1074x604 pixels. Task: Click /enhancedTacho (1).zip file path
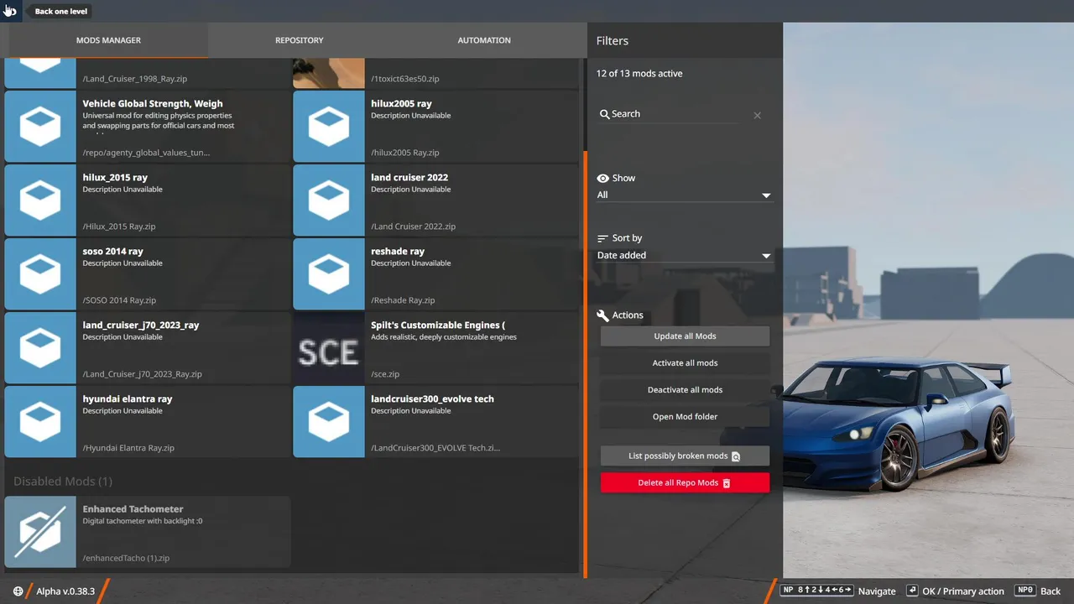[126, 558]
